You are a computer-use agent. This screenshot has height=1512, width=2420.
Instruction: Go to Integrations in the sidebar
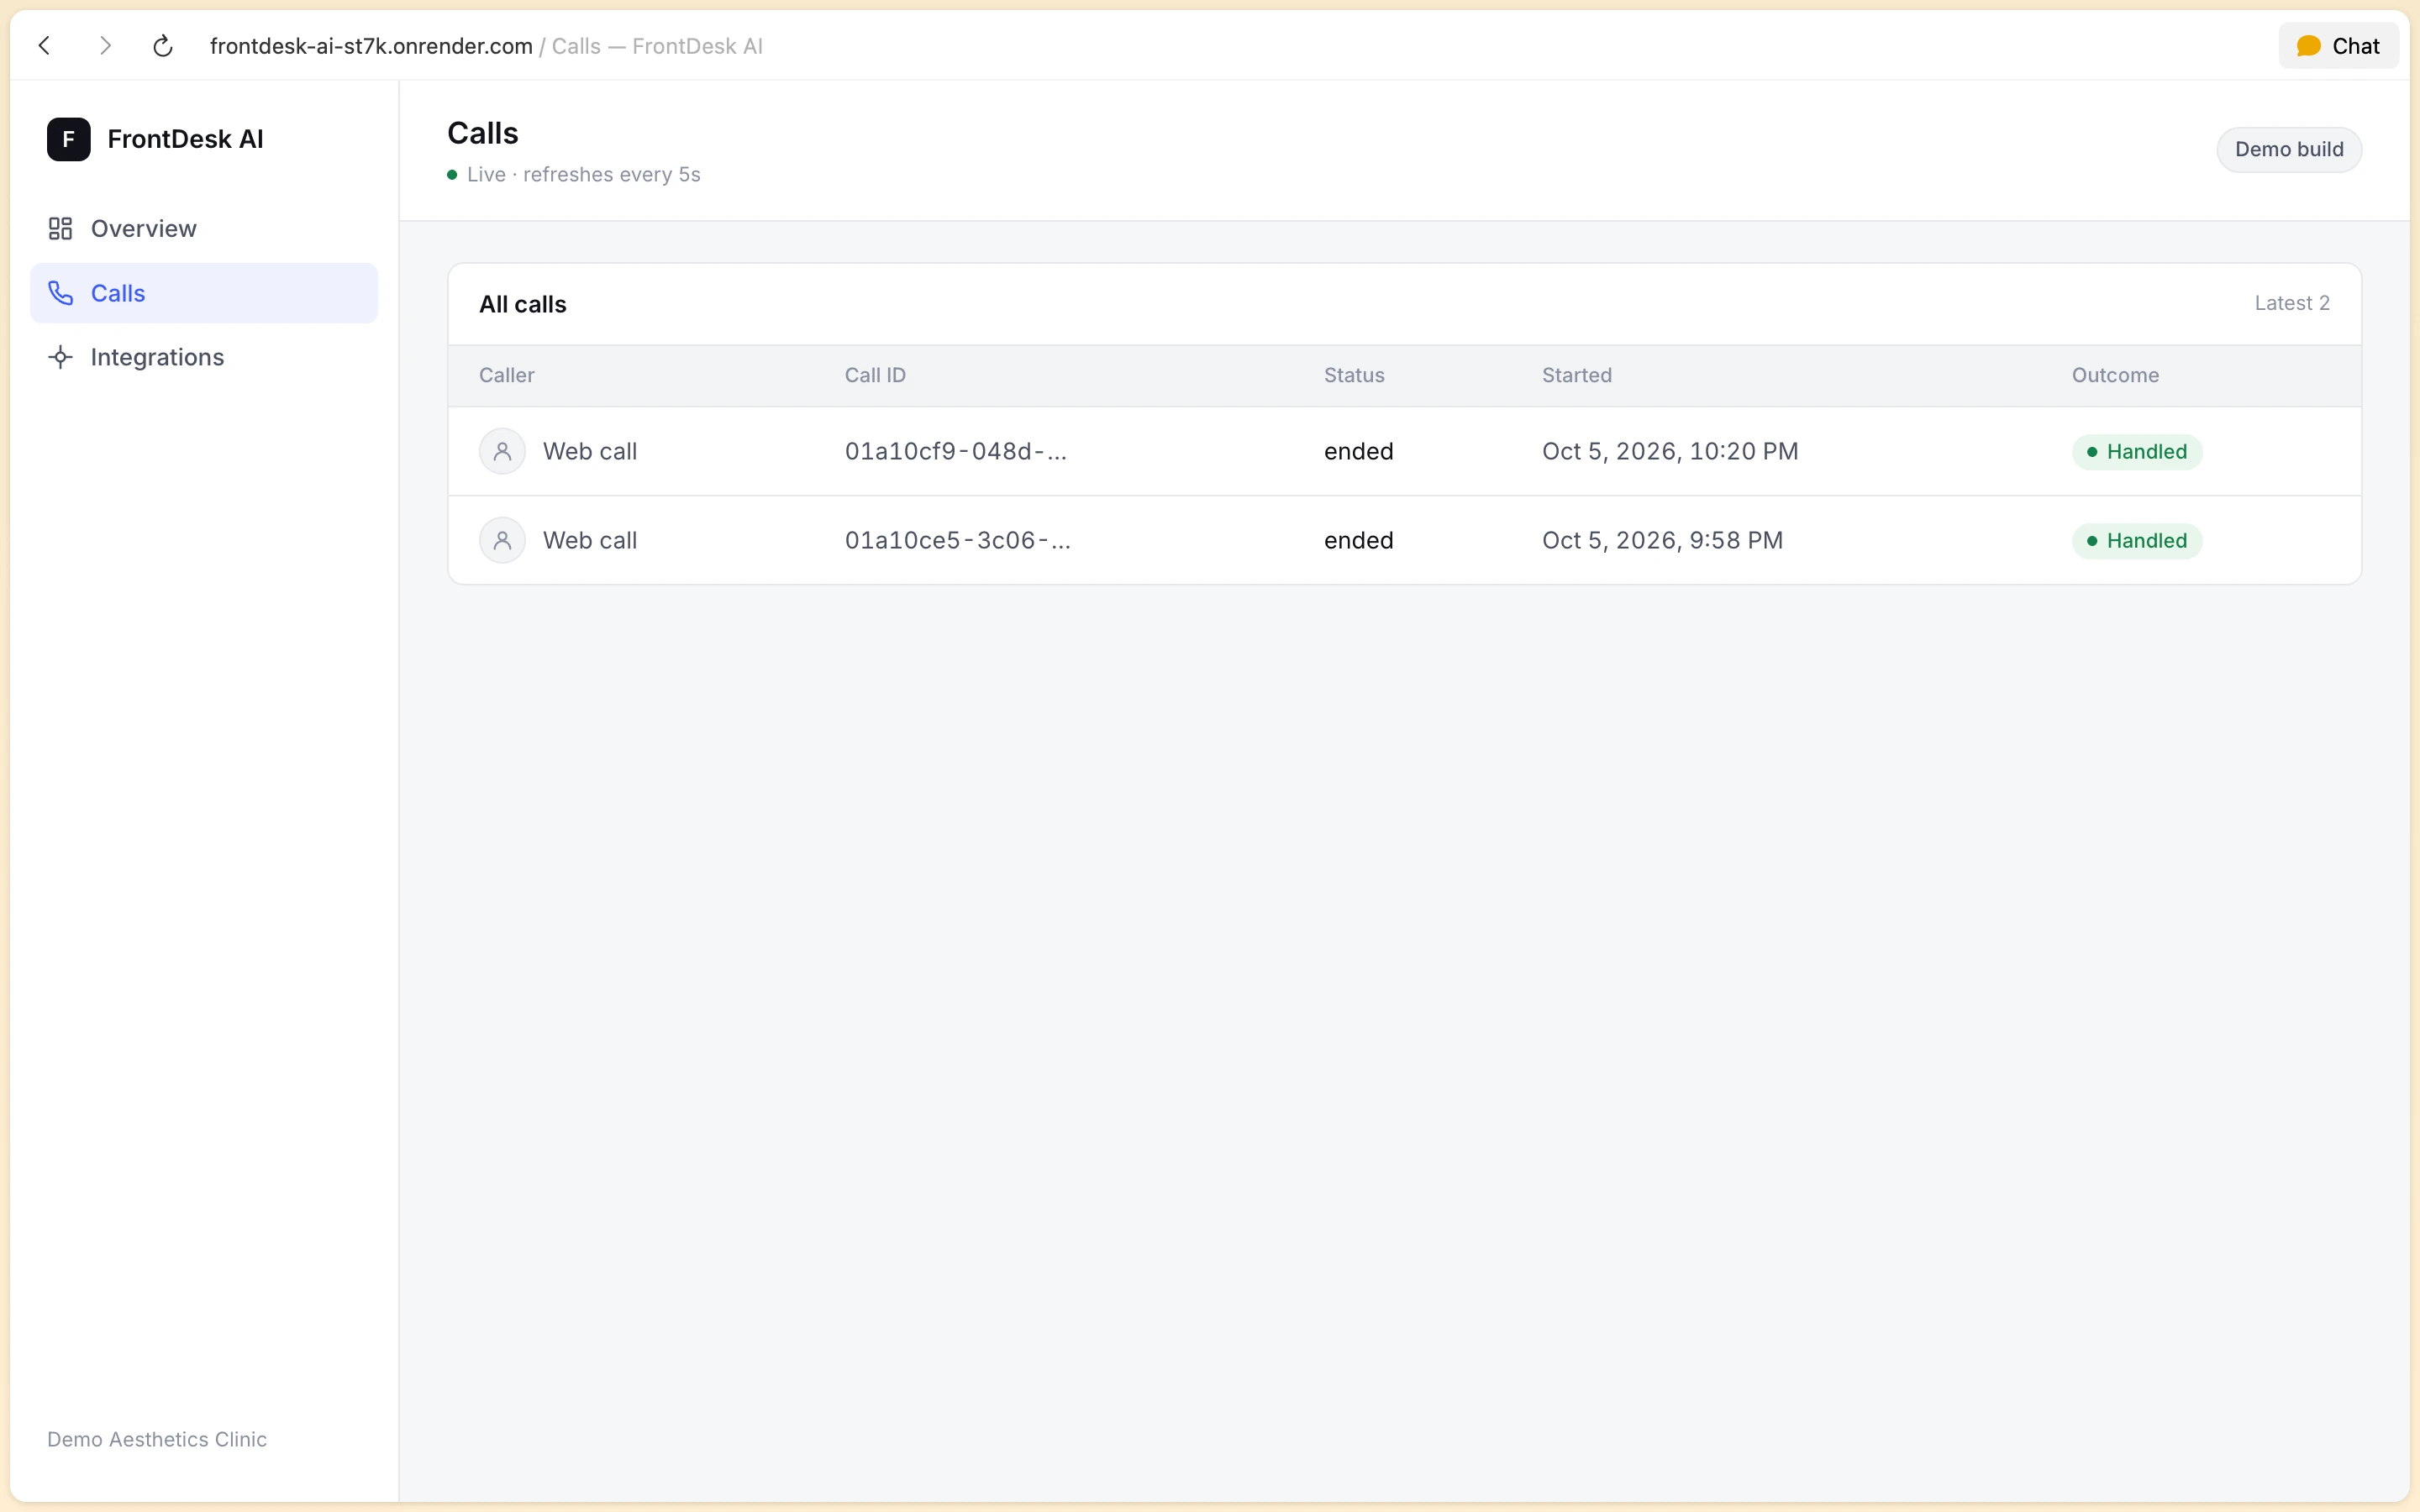pyautogui.click(x=204, y=357)
